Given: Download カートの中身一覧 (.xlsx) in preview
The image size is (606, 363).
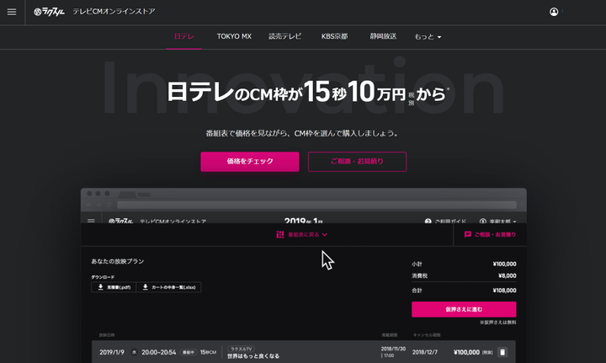Looking at the screenshot, I should click(x=169, y=287).
